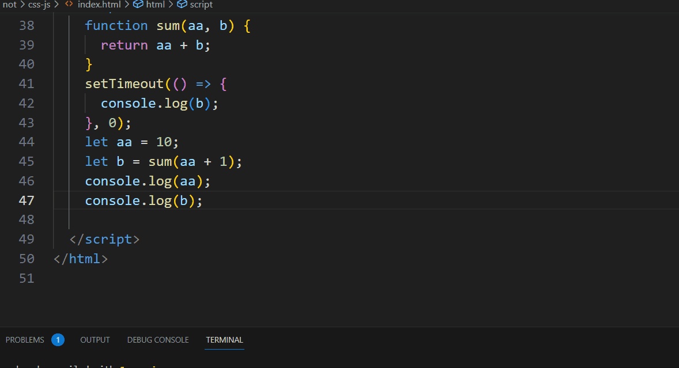This screenshot has height=368, width=679.
Task: Switch to the DEBUG CONSOLE tab
Action: [x=157, y=340]
